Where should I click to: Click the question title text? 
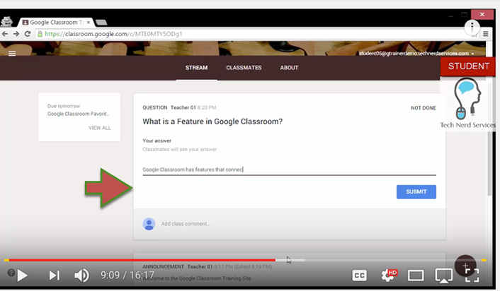pyautogui.click(x=212, y=121)
